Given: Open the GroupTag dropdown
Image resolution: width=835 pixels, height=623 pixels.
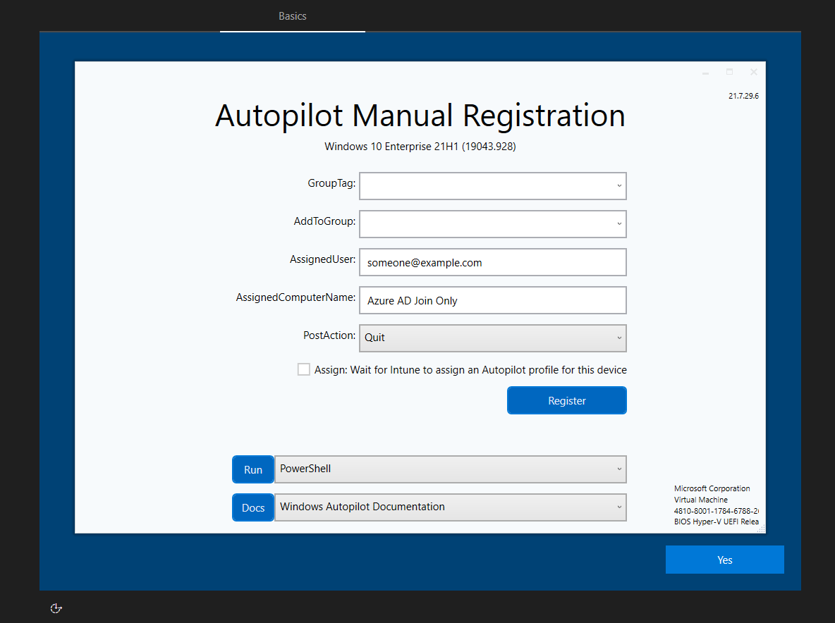Looking at the screenshot, I should tap(492, 185).
